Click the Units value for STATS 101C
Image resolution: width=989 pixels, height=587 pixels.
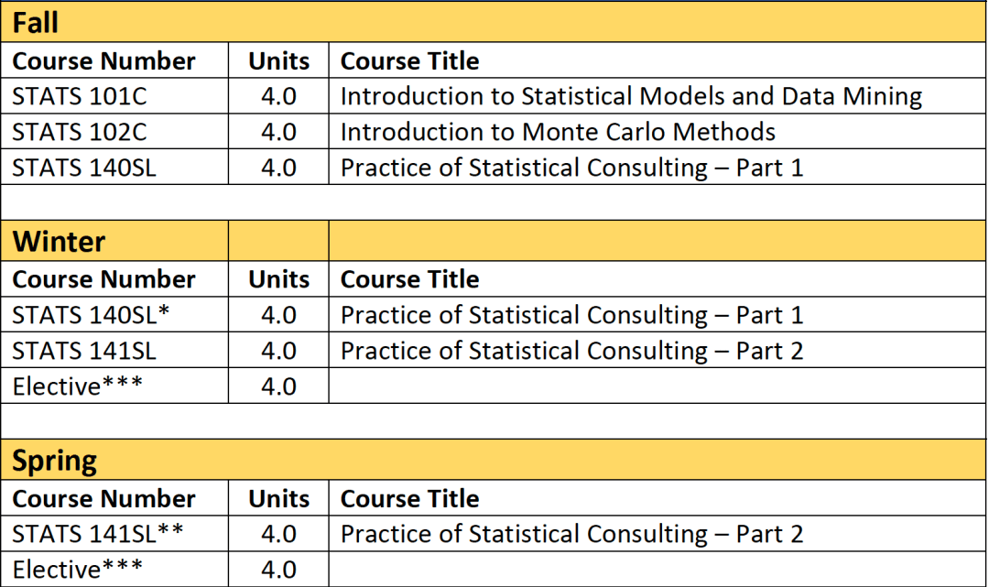278,96
